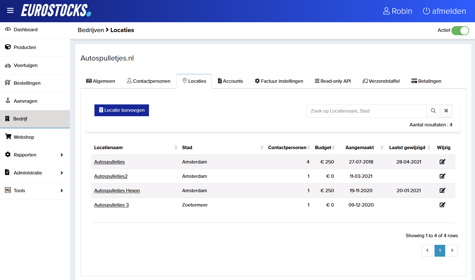Viewport: 475px width, 280px height.
Task: Switch to the Contactpersonen tab
Action: pos(148,81)
